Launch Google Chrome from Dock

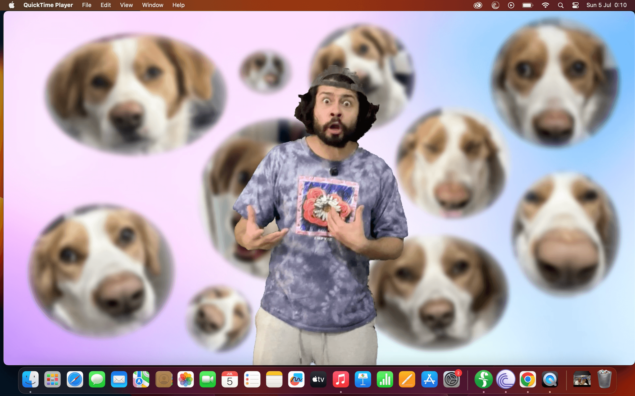pos(528,379)
